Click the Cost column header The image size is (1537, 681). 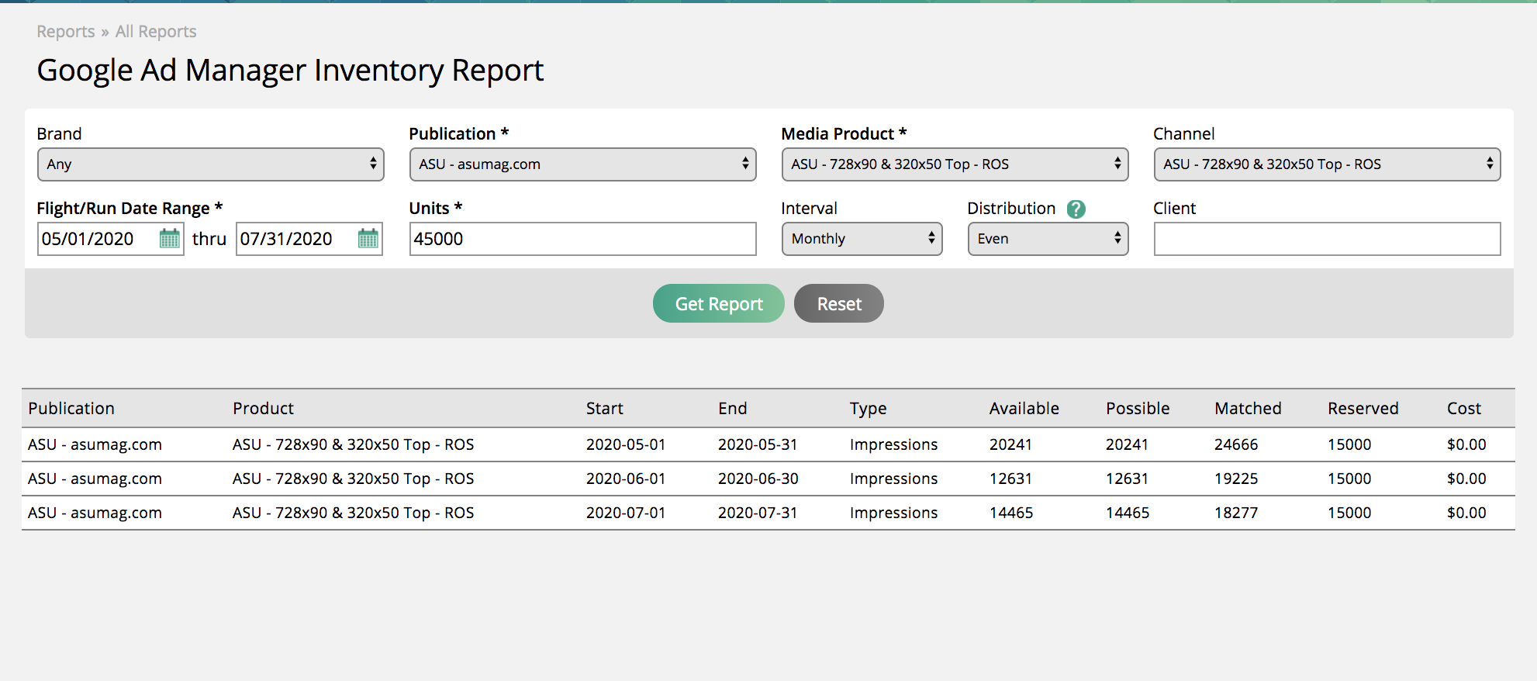point(1464,409)
